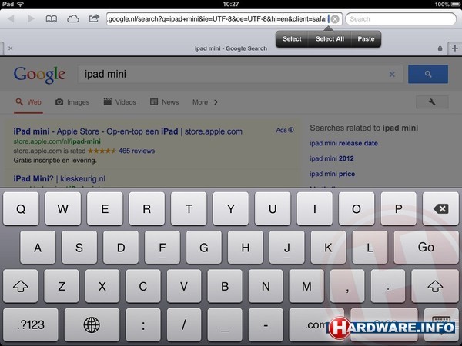Tap the blue Google search magnifier button

coord(428,74)
